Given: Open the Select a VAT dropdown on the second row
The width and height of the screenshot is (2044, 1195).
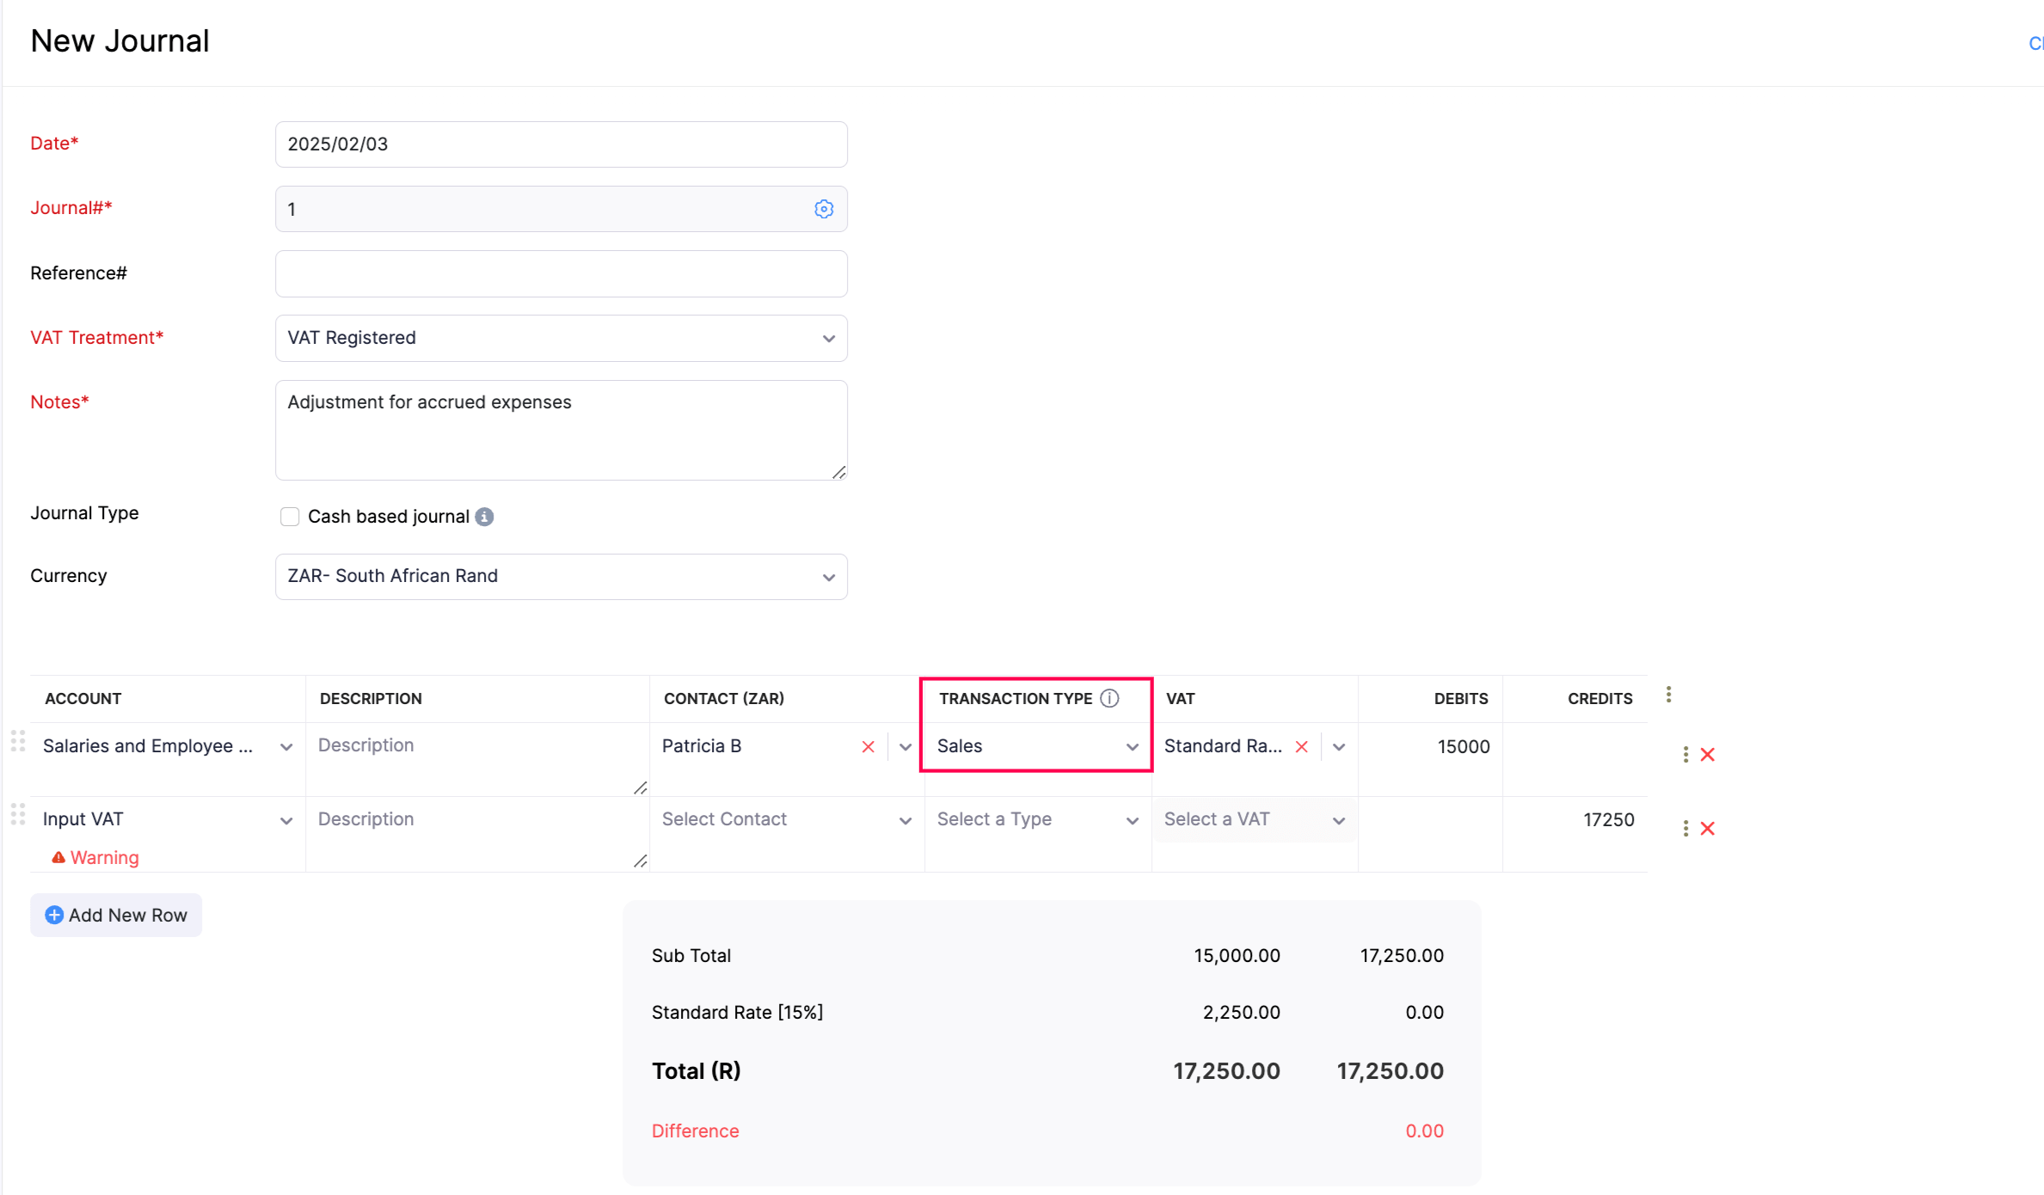Looking at the screenshot, I should click(x=1338, y=819).
